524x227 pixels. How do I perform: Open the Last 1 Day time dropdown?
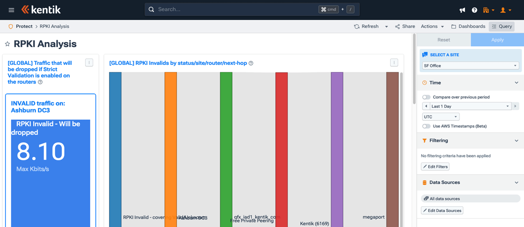(x=471, y=106)
